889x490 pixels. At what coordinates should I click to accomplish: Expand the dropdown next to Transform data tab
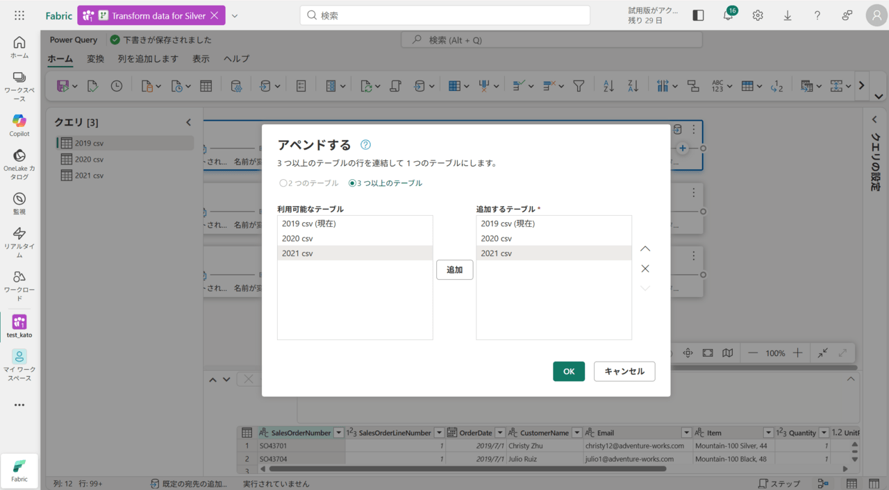(x=235, y=15)
